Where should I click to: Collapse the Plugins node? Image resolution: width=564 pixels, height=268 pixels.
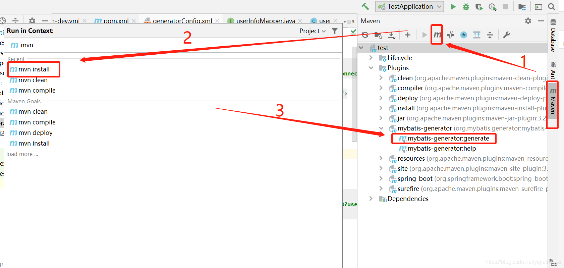point(371,68)
